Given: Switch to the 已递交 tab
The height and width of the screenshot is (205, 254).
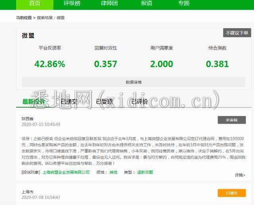Looking at the screenshot, I should tap(69, 102).
